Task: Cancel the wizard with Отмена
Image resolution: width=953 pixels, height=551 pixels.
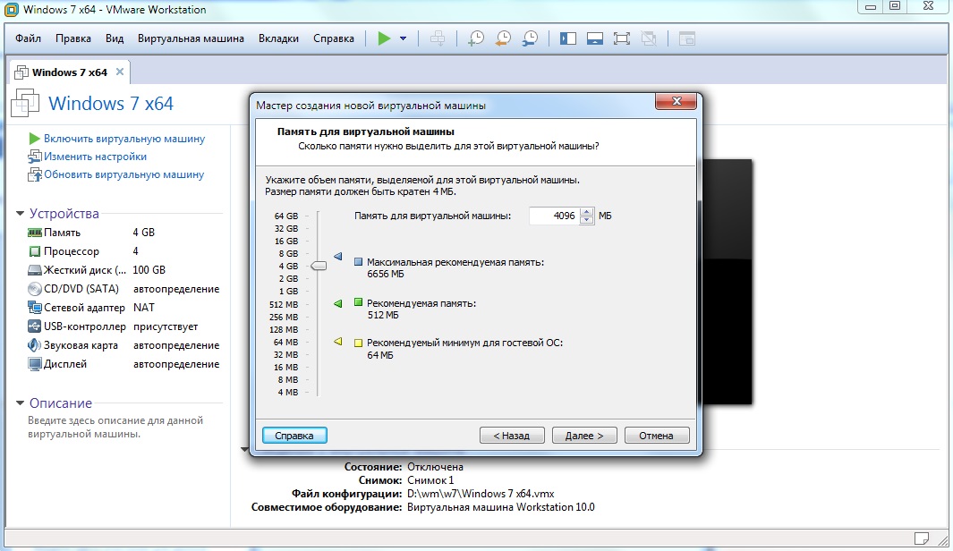Action: point(657,436)
